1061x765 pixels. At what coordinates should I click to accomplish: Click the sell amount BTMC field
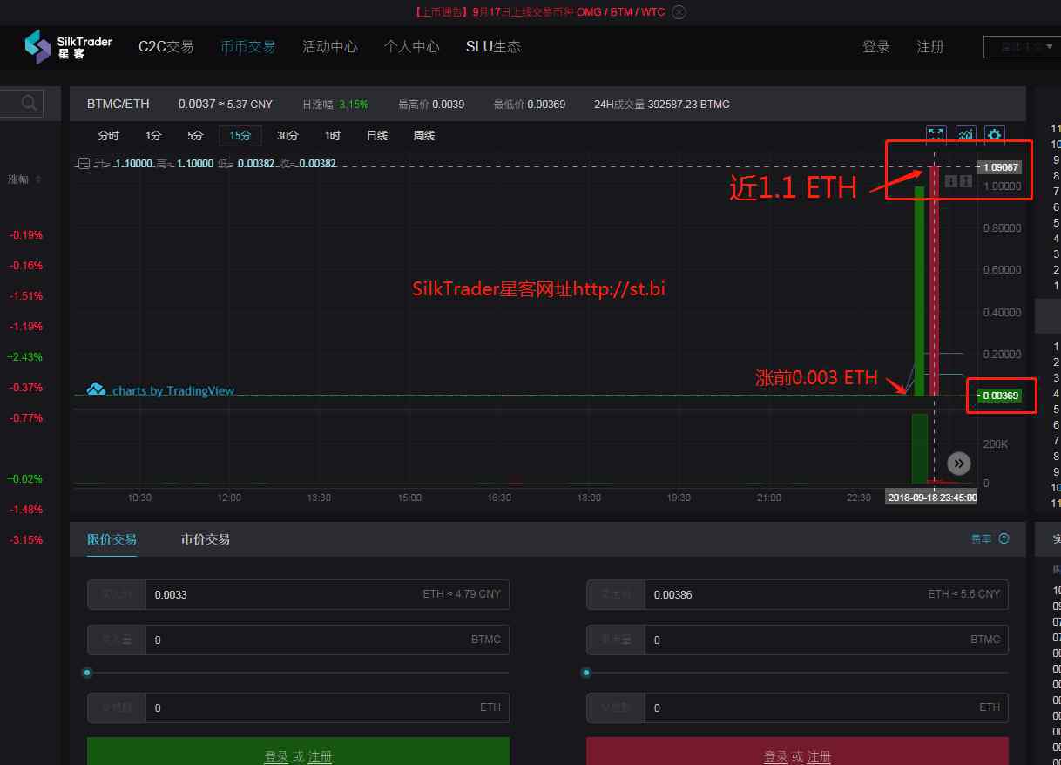(798, 640)
